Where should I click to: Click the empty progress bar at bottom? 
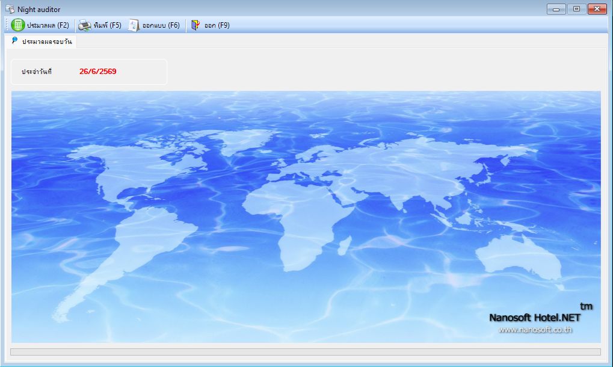306,352
